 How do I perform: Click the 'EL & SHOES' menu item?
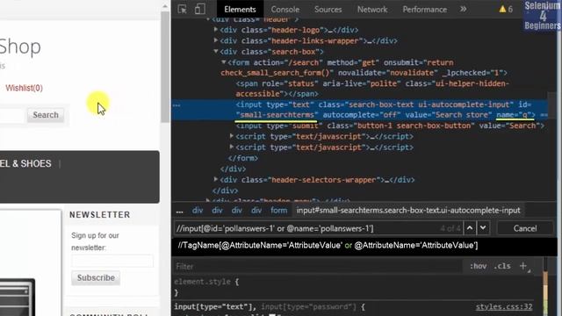25,164
